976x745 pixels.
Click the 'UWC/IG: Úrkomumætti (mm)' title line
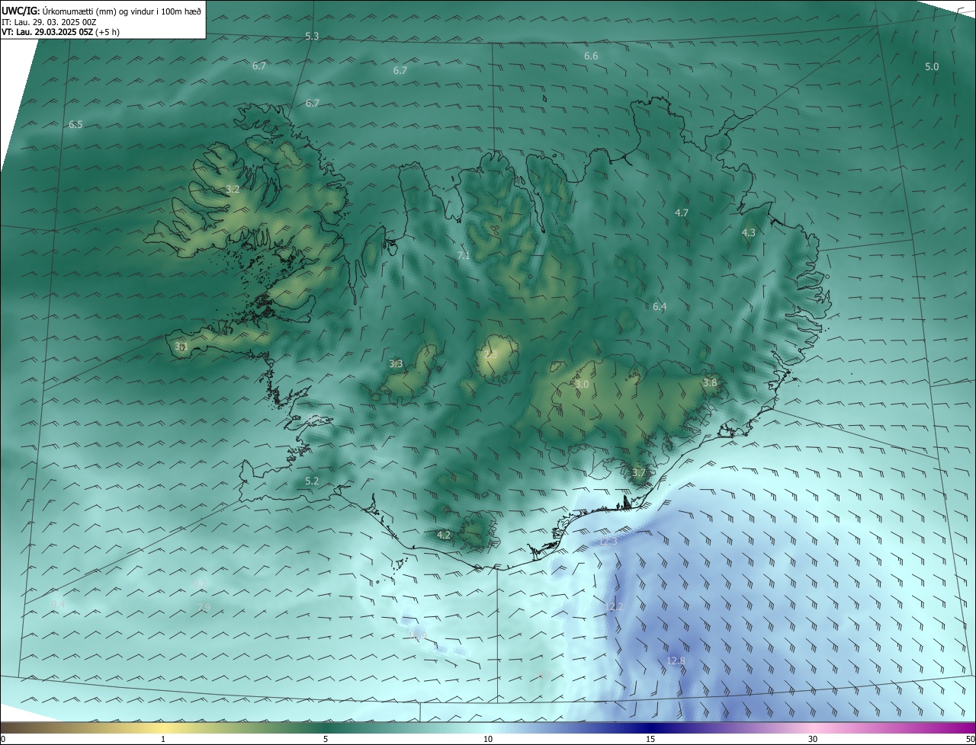[x=101, y=11]
